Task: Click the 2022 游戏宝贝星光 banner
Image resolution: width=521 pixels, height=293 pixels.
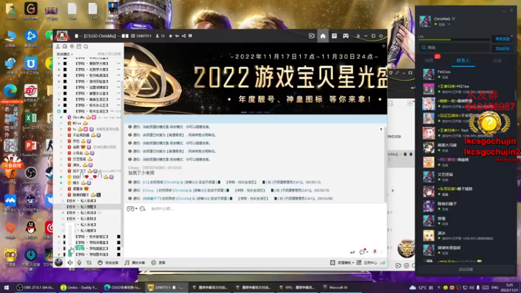Action: pos(255,78)
